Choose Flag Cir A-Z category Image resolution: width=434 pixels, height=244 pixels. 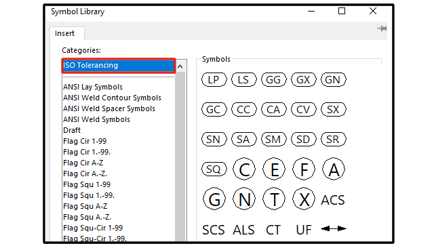(x=83, y=163)
